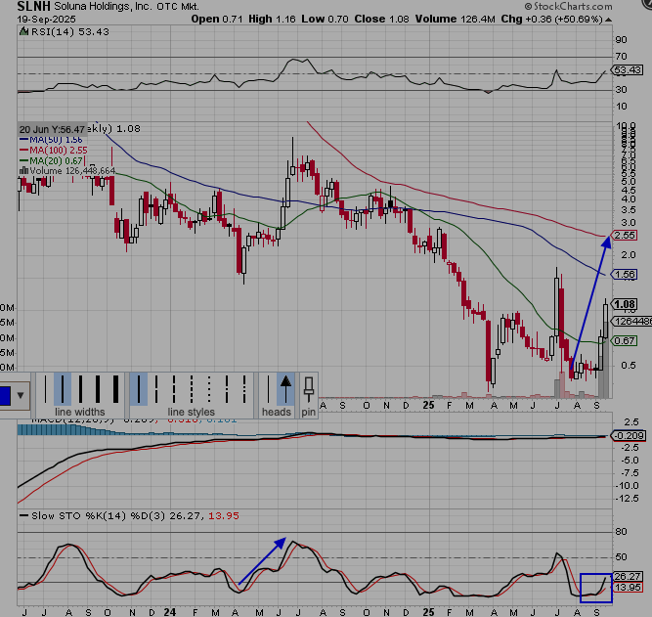Click the Close 1.08 header value
Image resolution: width=652 pixels, height=617 pixels.
(x=381, y=20)
